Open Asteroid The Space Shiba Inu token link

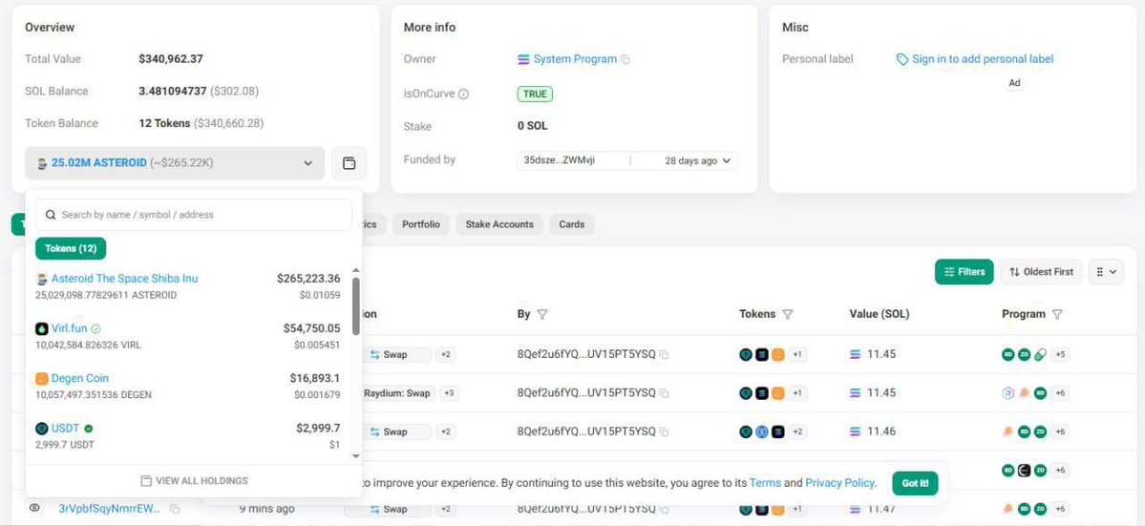tap(124, 279)
